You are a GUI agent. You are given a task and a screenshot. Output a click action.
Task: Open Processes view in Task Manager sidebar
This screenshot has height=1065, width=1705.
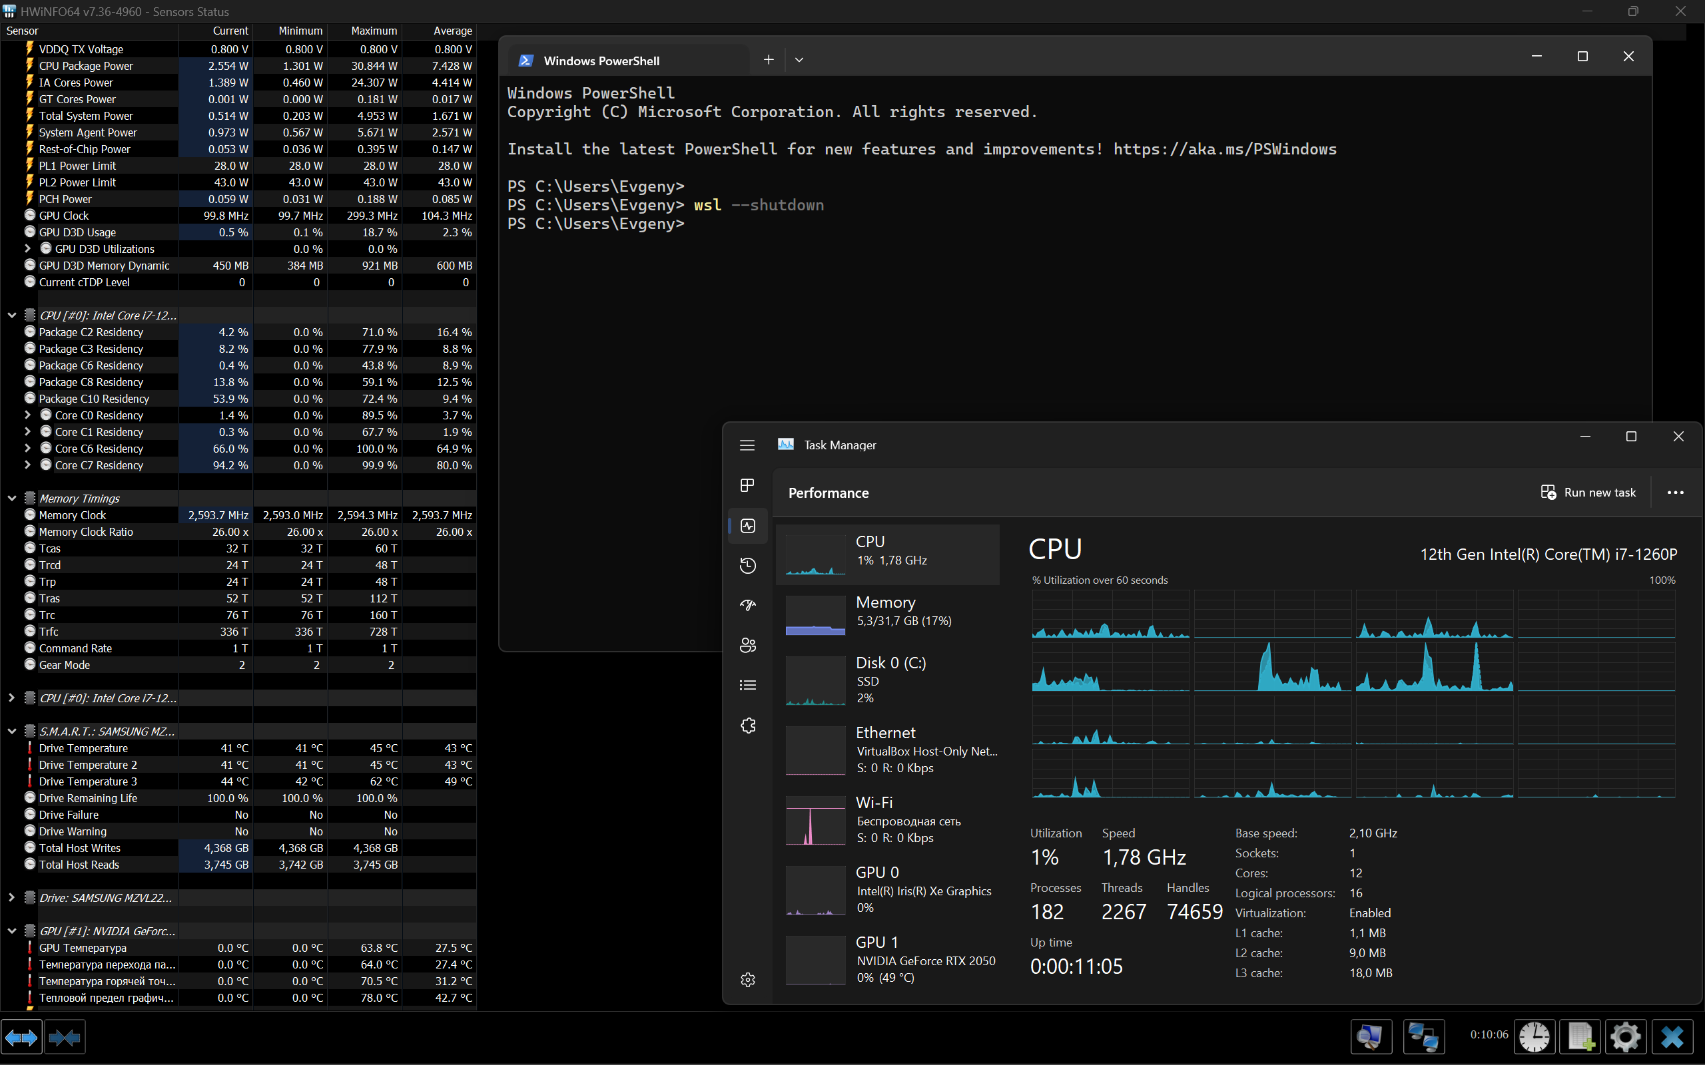point(747,485)
